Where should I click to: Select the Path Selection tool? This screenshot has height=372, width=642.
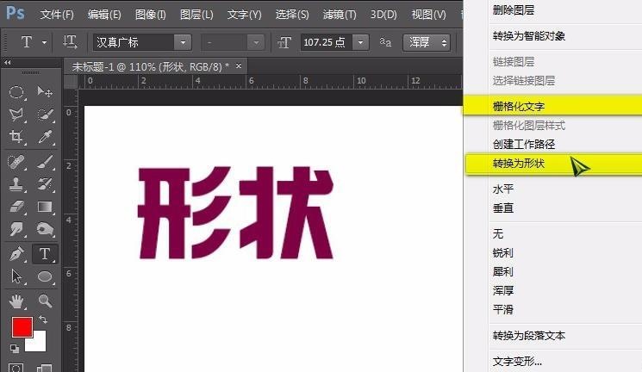point(16,276)
